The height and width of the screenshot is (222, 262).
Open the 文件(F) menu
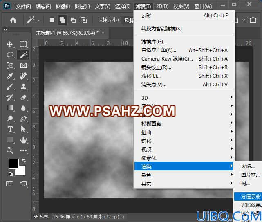point(23,7)
